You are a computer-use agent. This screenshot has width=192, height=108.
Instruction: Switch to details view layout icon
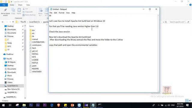(187, 101)
